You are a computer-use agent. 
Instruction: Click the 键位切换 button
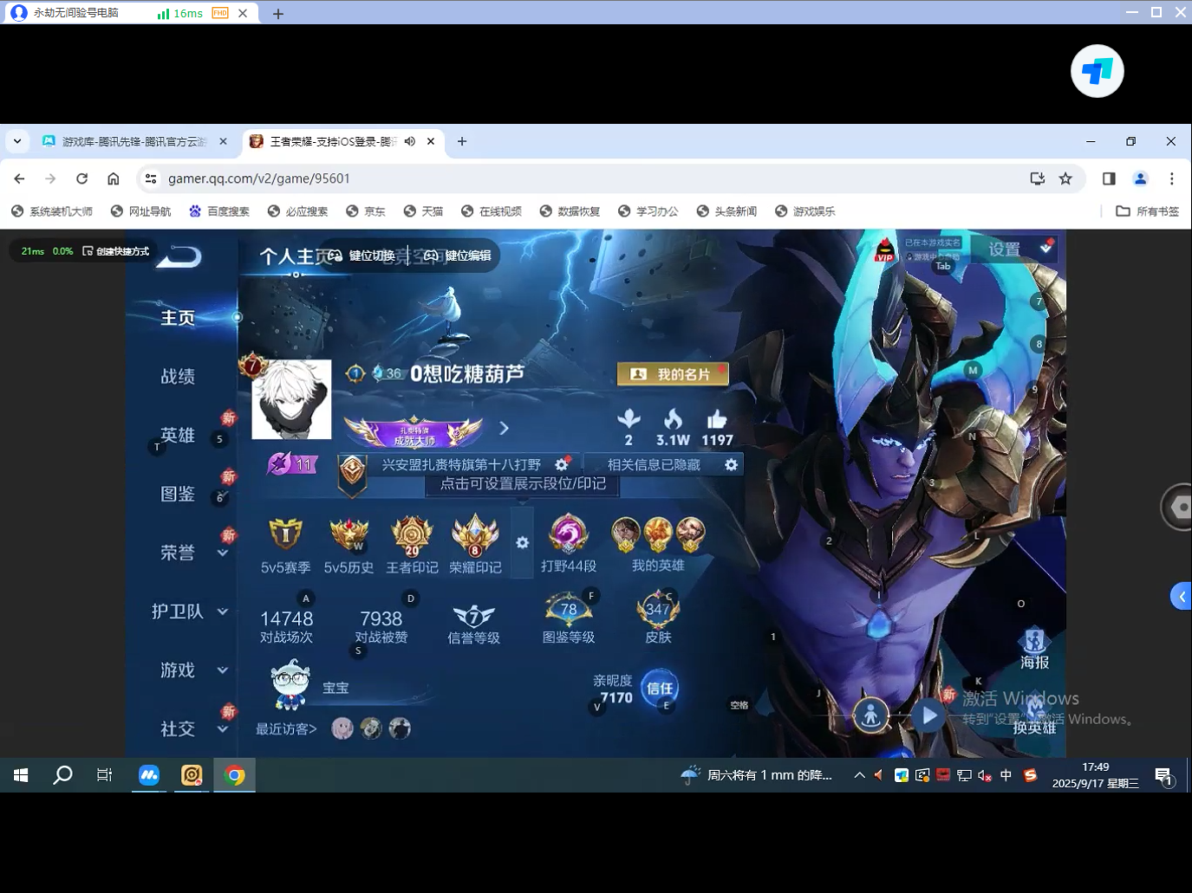tap(362, 256)
